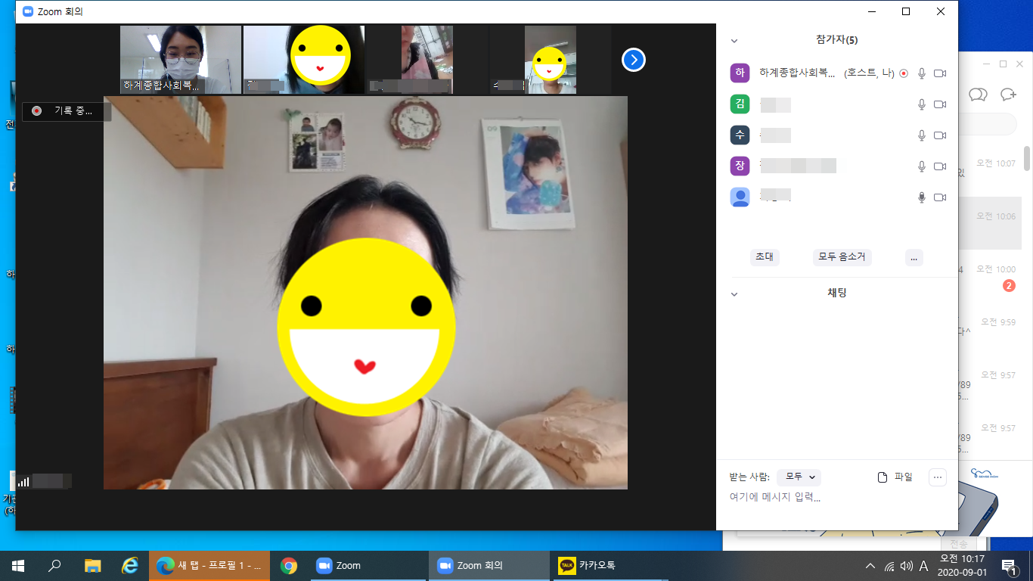Click volume speaker icon in system tray
Screen dimensions: 1033x581
point(907,565)
